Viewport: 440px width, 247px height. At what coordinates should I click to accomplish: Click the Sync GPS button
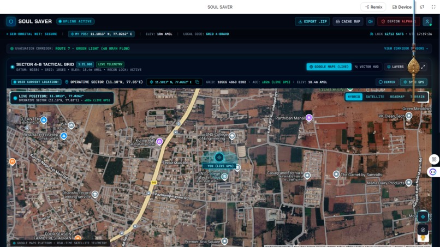414,82
